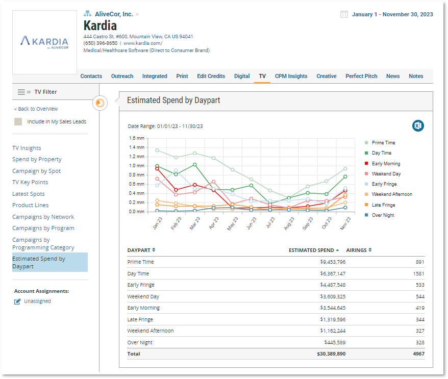Click the Total spend $30,389,890
448x379 pixels.
(331, 354)
